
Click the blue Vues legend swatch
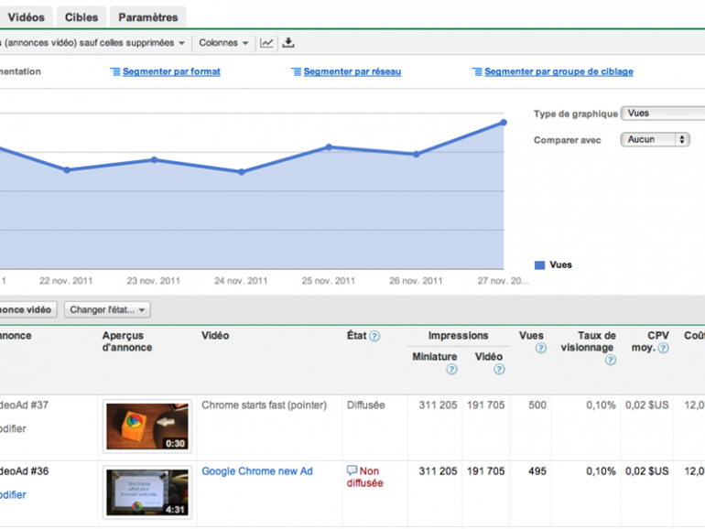tap(539, 265)
